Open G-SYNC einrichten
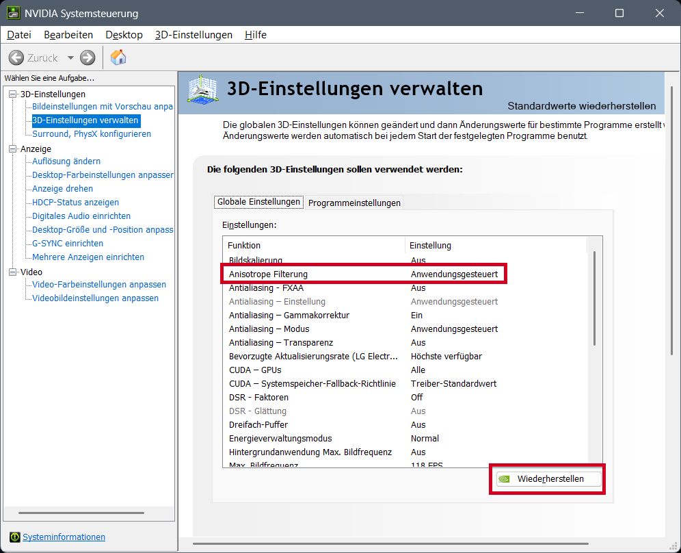 [68, 244]
